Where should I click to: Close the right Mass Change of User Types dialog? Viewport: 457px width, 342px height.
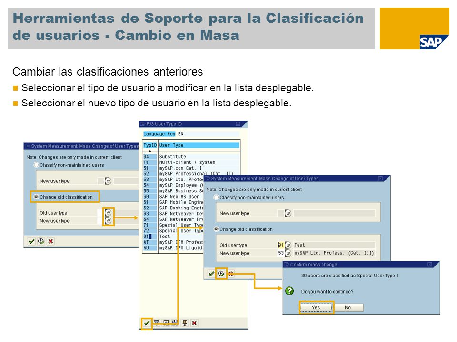pos(380,178)
